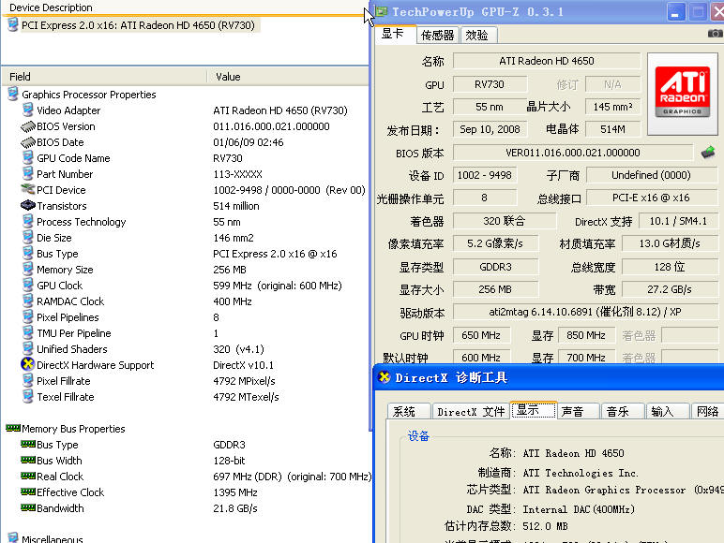Click the GPU Code Name row icon
Image resolution: width=724 pixels, height=543 pixels.
28,158
